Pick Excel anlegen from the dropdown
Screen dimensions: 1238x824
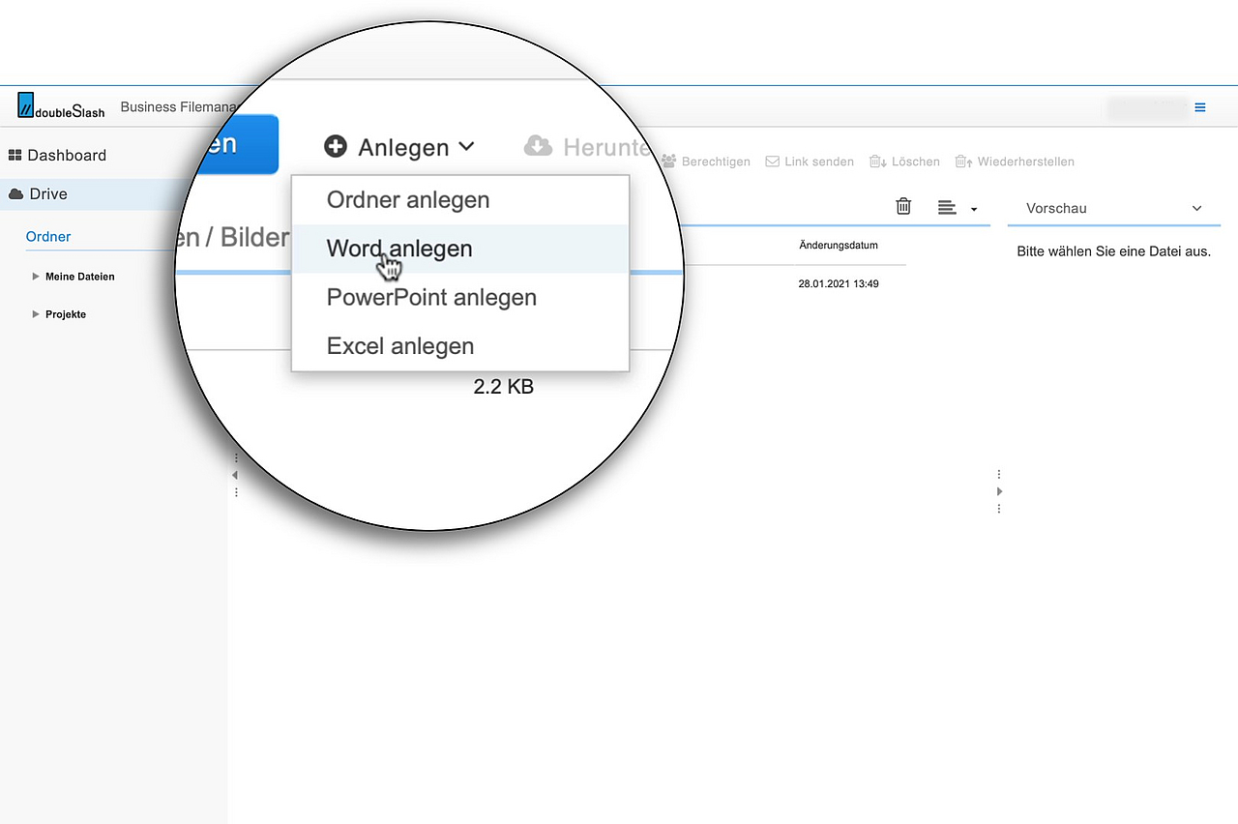(x=400, y=346)
